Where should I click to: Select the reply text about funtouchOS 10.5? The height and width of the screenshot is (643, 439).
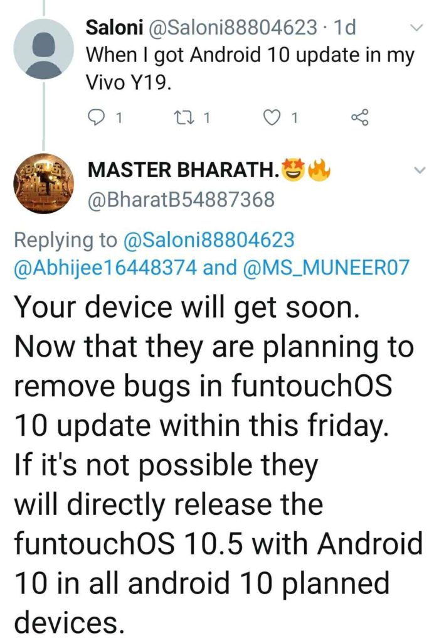[x=219, y=465]
